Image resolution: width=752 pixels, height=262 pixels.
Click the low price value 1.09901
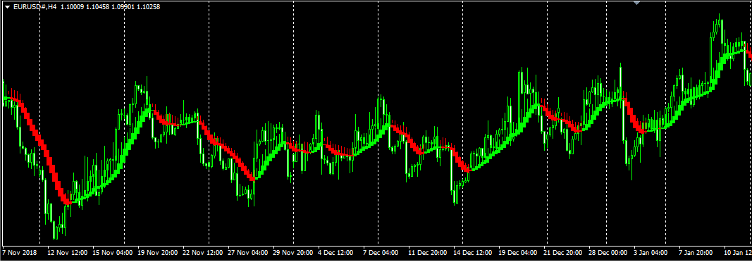[123, 7]
